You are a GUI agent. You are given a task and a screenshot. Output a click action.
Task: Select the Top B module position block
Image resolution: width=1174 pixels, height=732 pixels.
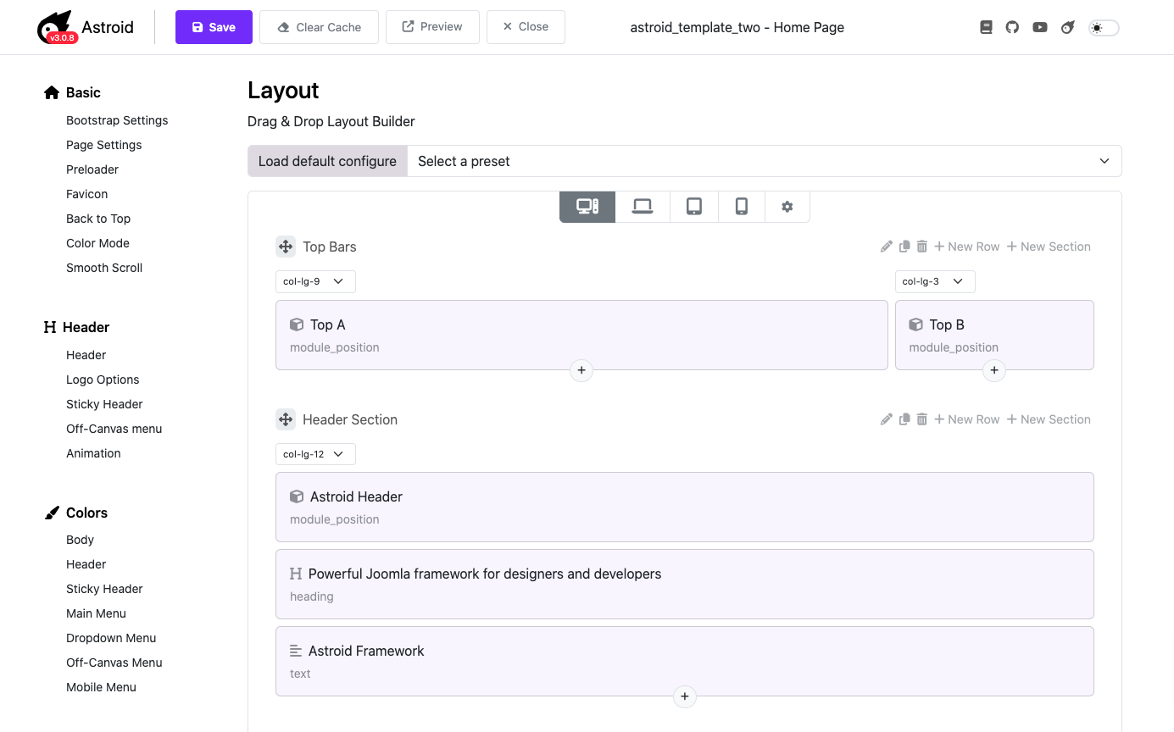(x=994, y=335)
